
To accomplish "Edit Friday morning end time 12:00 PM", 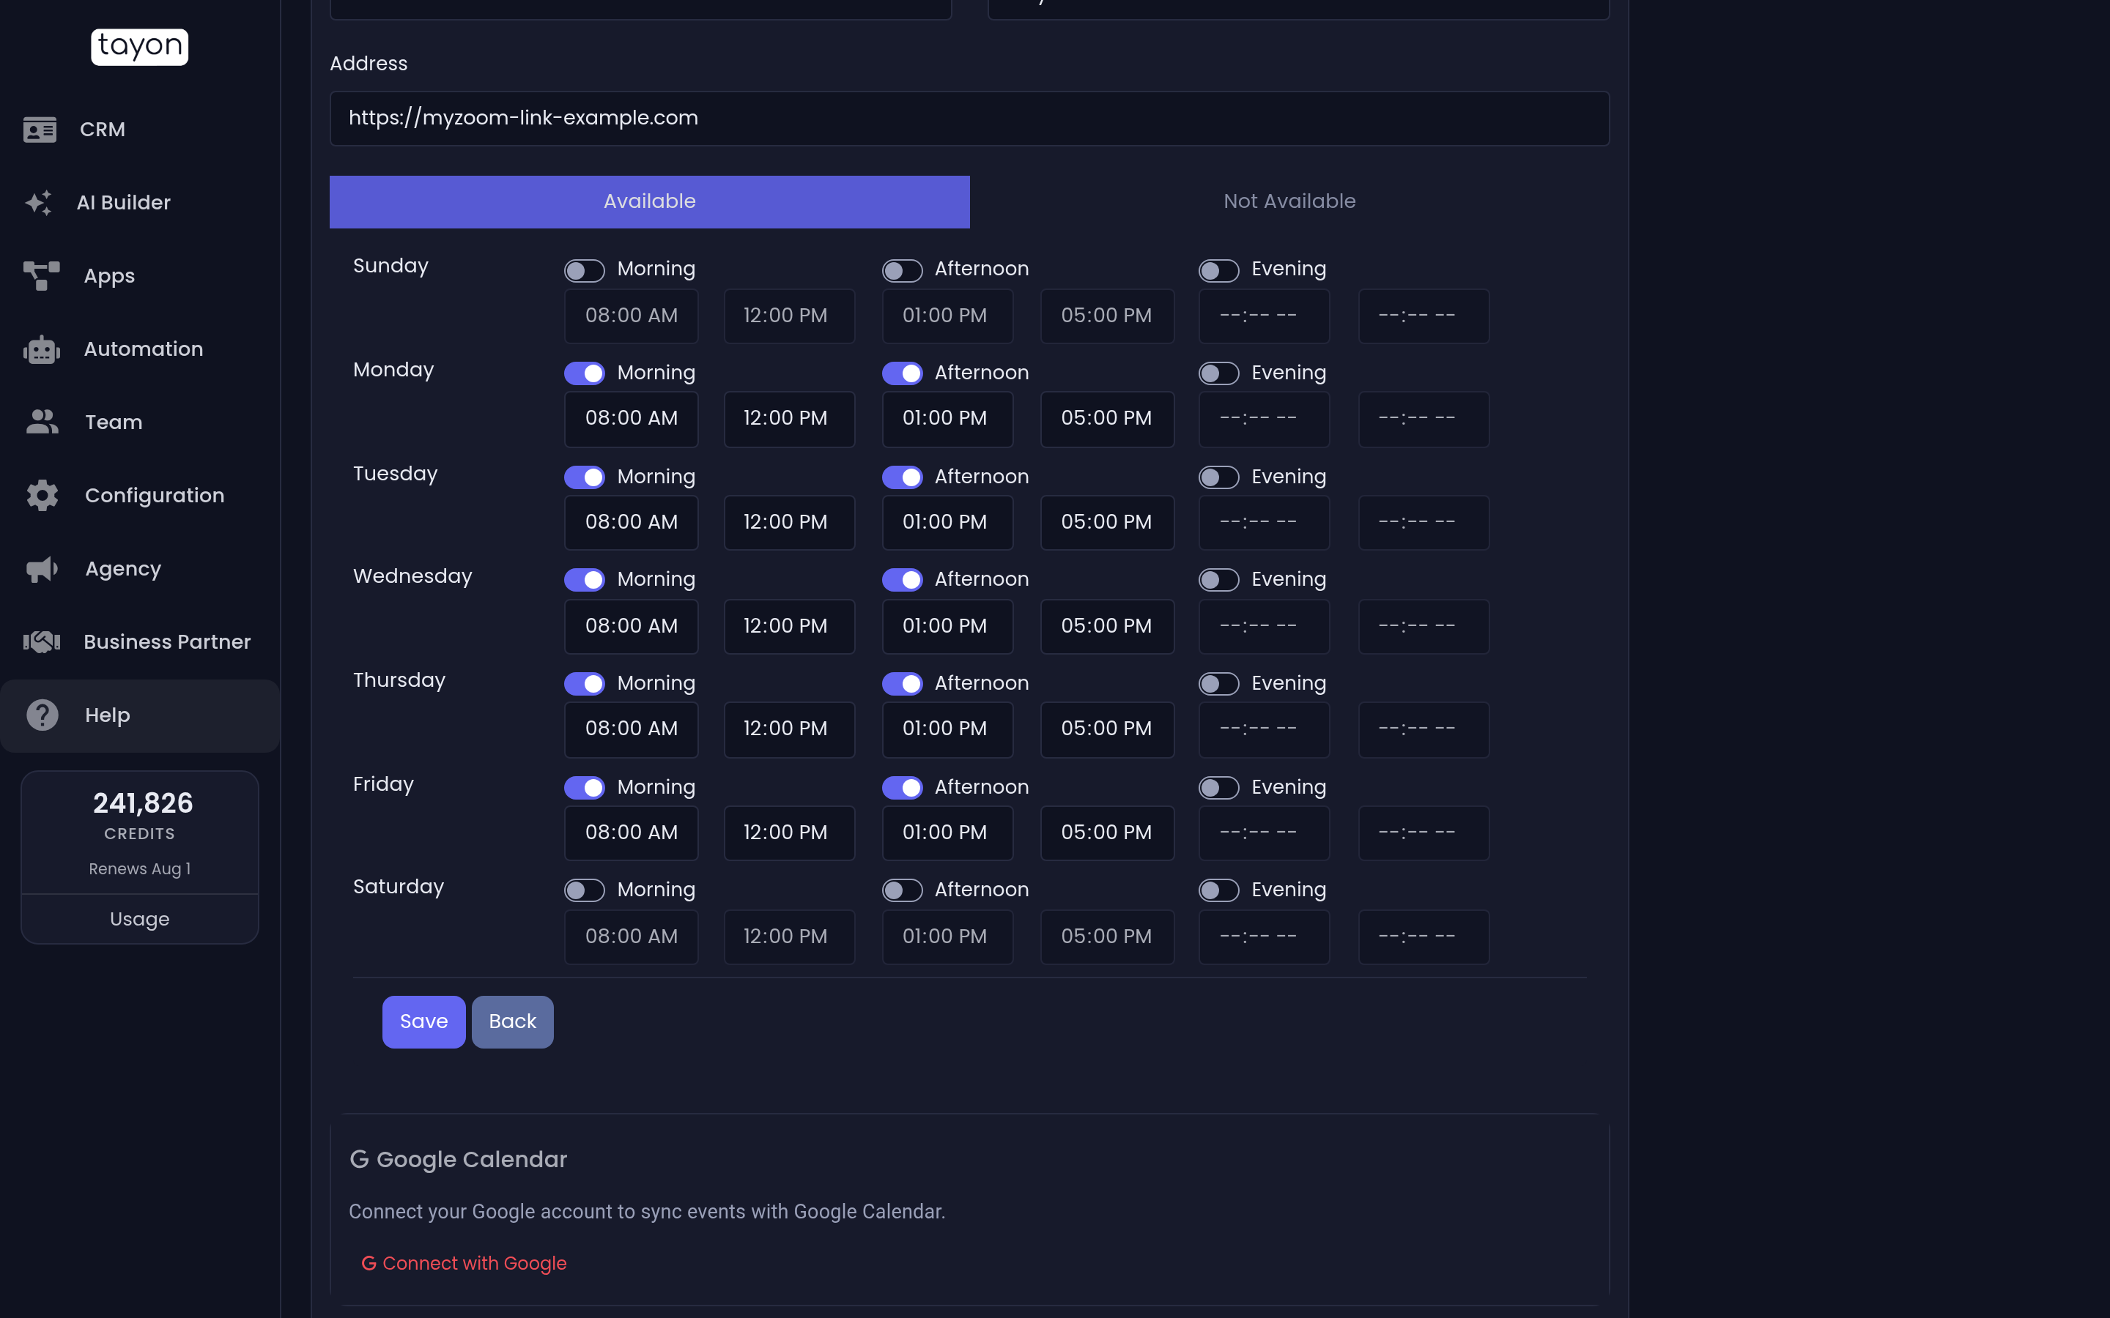I will (x=789, y=833).
